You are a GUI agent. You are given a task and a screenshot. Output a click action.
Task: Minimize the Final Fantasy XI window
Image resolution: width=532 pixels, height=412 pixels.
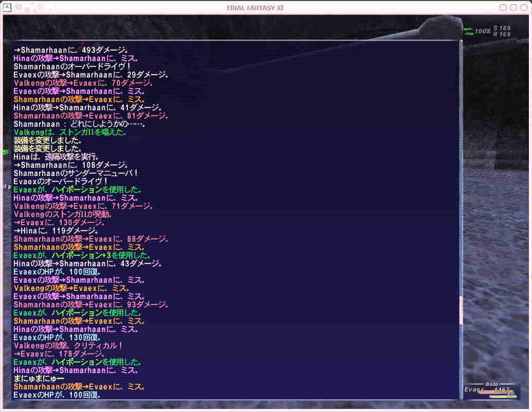click(503, 7)
